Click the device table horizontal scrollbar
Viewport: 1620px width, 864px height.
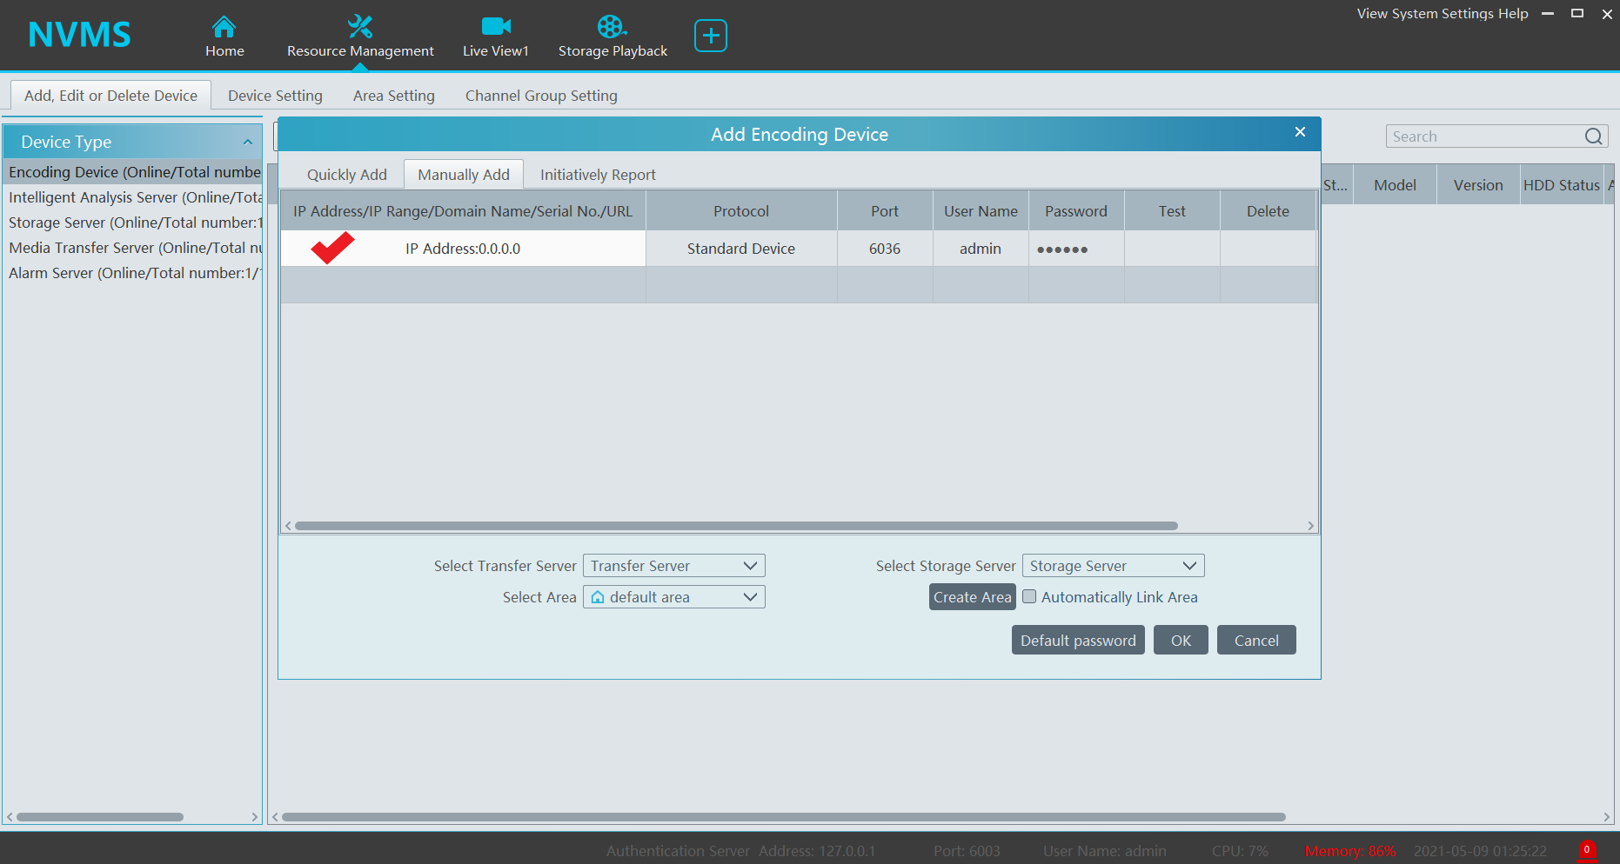coord(735,526)
